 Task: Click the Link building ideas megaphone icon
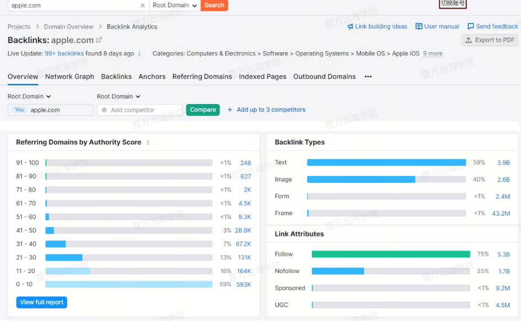350,26
